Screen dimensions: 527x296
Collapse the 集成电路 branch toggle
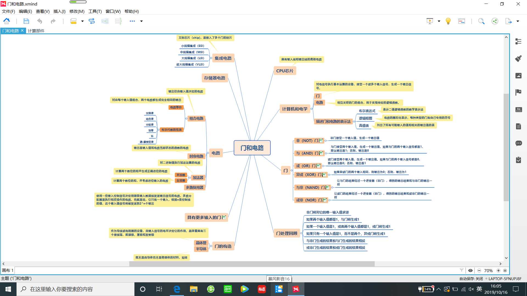(x=211, y=58)
